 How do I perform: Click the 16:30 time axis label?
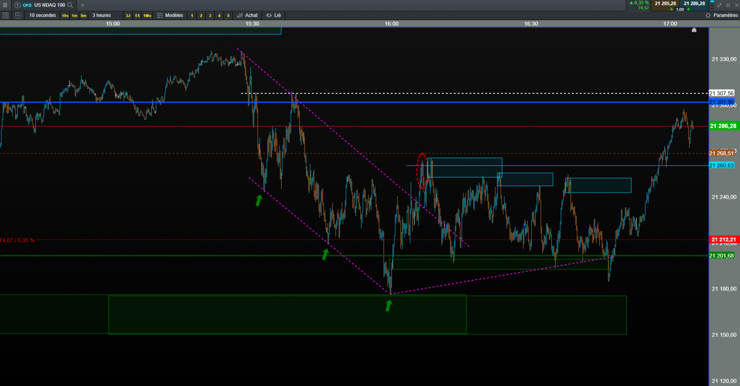(531, 24)
